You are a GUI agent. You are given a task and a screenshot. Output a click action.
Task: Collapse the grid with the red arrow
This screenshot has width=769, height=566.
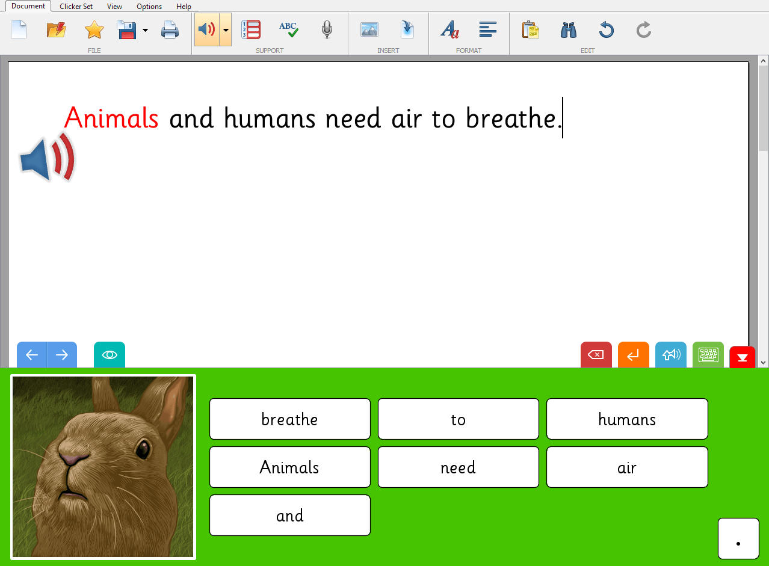742,358
